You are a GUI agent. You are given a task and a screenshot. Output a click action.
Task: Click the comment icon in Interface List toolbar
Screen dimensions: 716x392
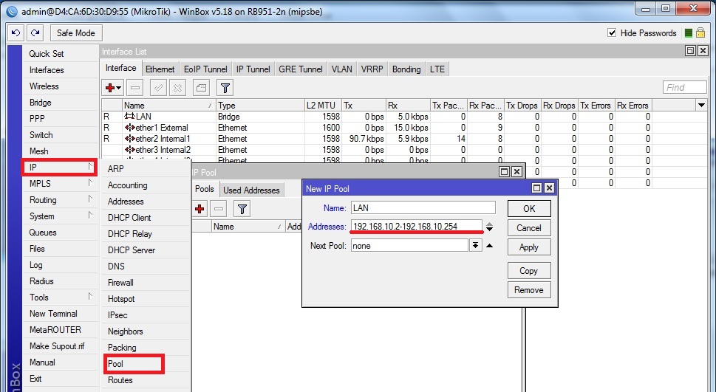(x=201, y=88)
